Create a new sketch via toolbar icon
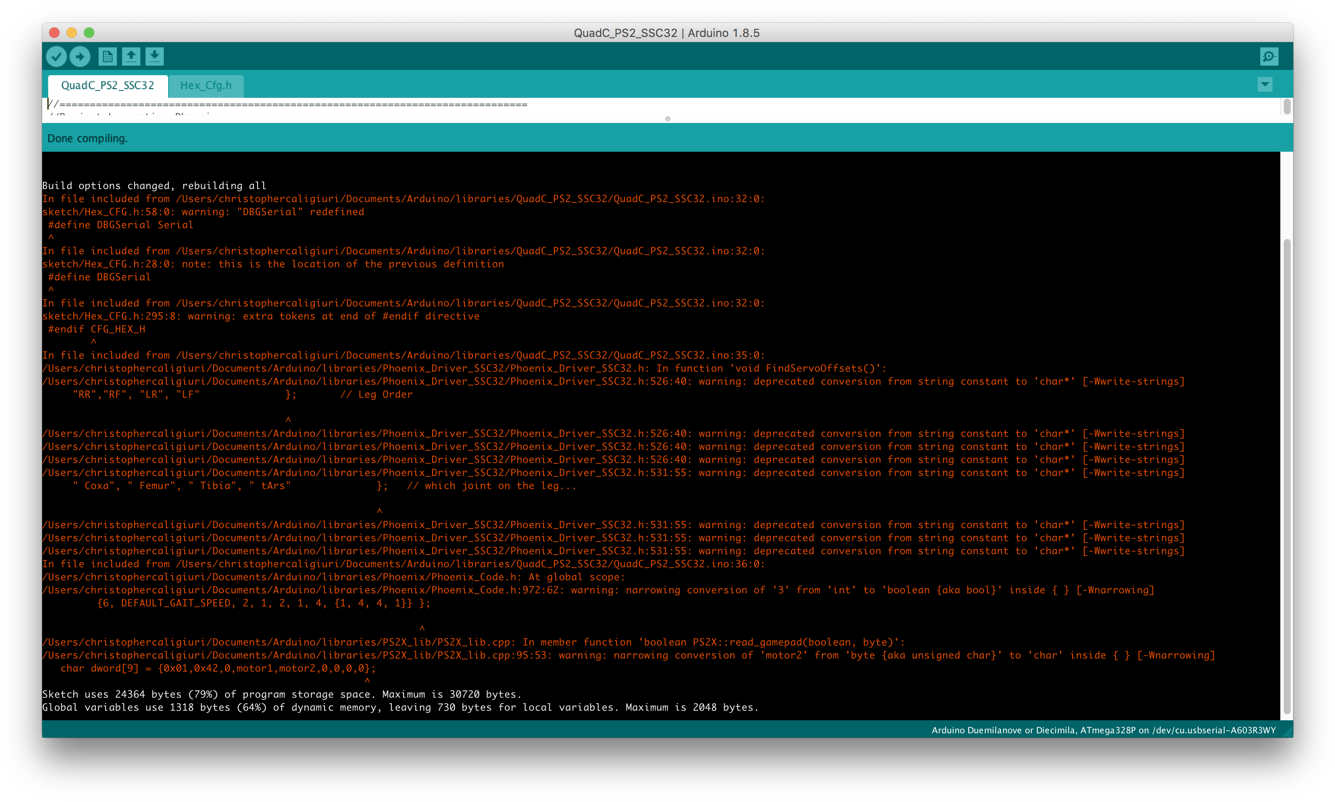 tap(107, 56)
